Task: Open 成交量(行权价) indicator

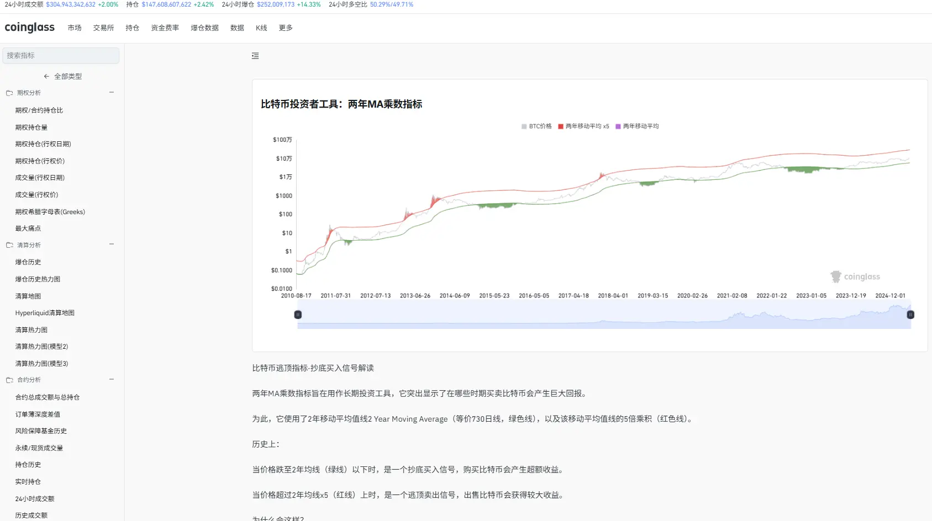Action: point(36,195)
